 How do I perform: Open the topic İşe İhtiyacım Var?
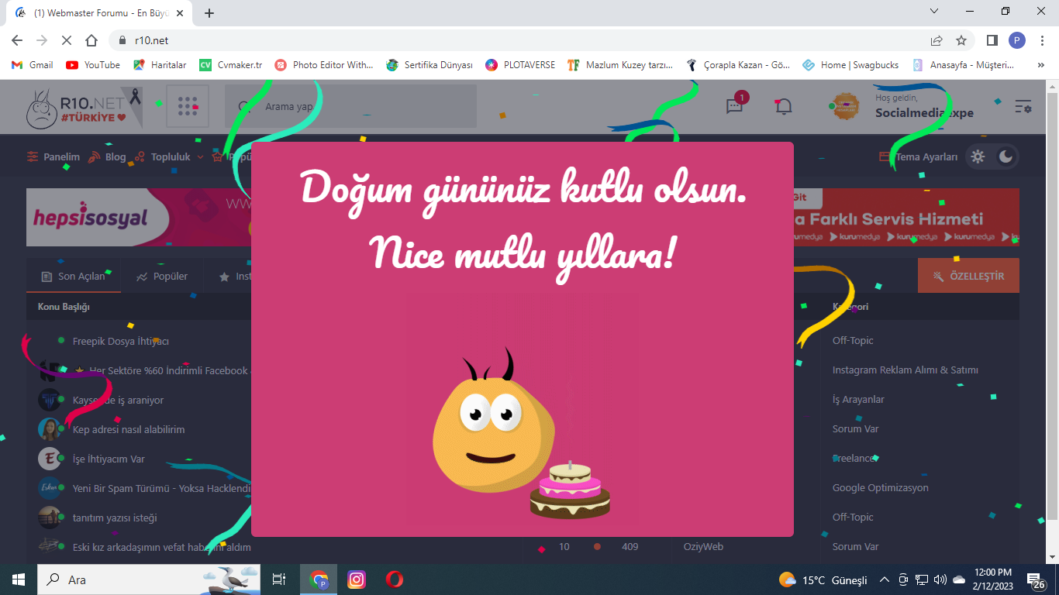click(109, 459)
